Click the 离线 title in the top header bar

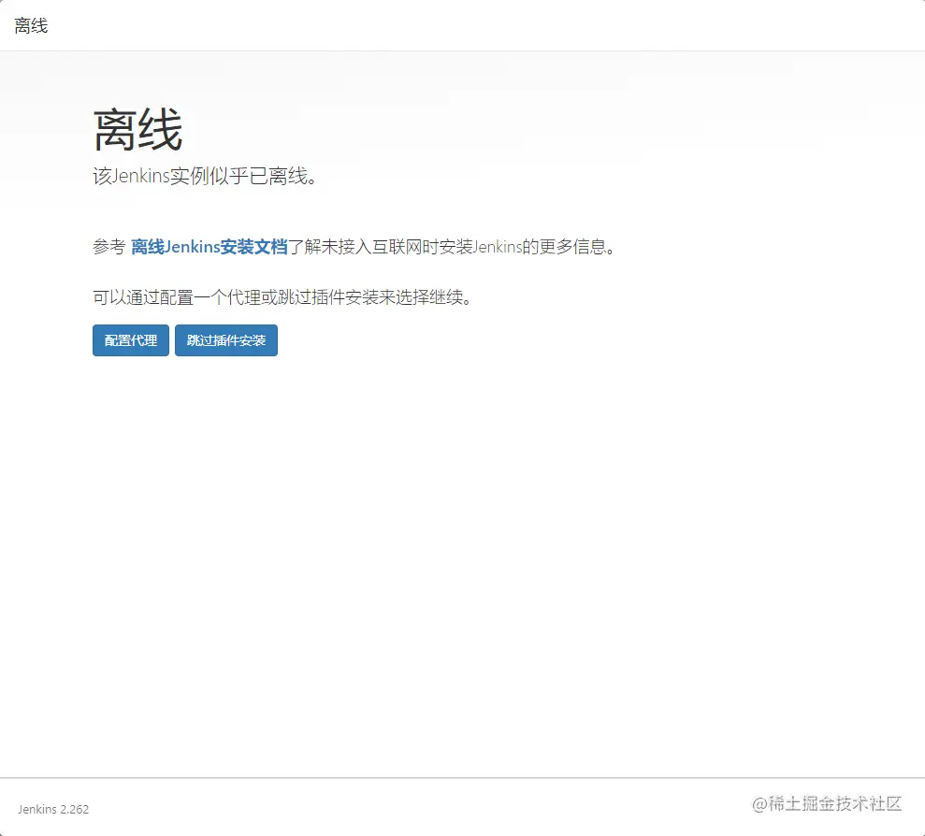31,25
